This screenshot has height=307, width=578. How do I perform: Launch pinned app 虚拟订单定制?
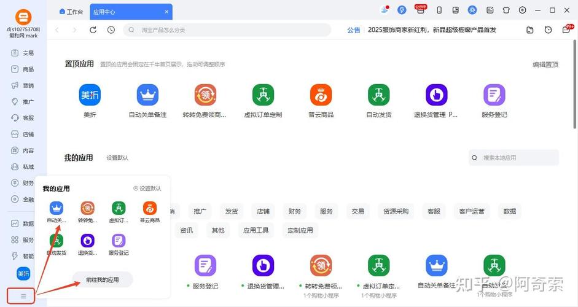click(263, 95)
